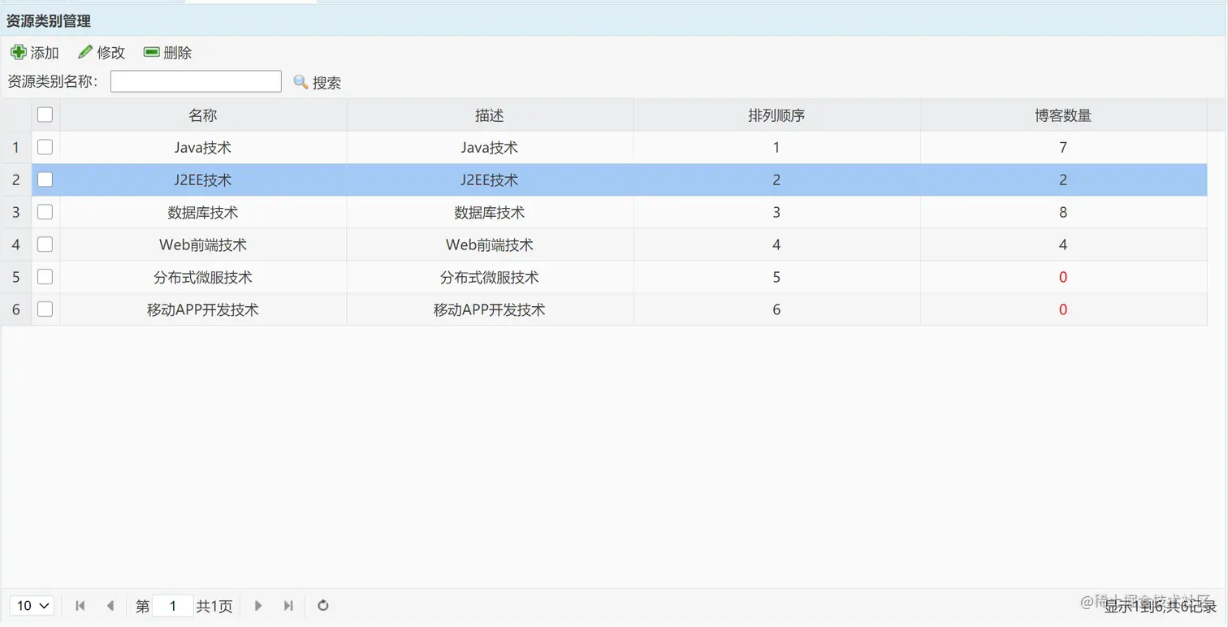Viewport: 1228px width, 627px height.
Task: Click the 删除 delete button
Action: pos(168,53)
